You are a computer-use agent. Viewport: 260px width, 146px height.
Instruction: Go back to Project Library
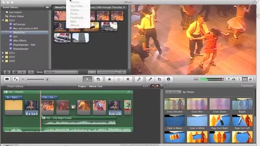15,86
